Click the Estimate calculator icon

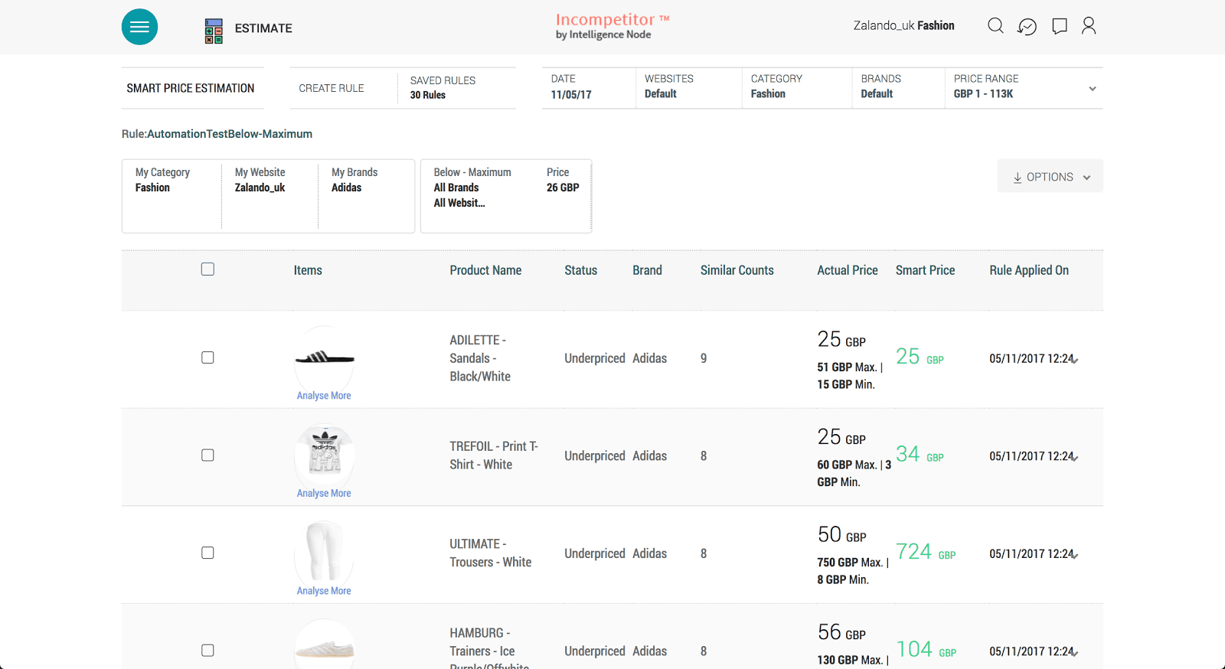(x=214, y=31)
